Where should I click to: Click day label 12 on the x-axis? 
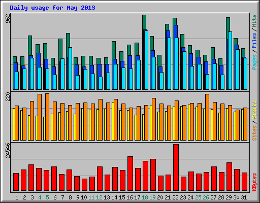99,197
